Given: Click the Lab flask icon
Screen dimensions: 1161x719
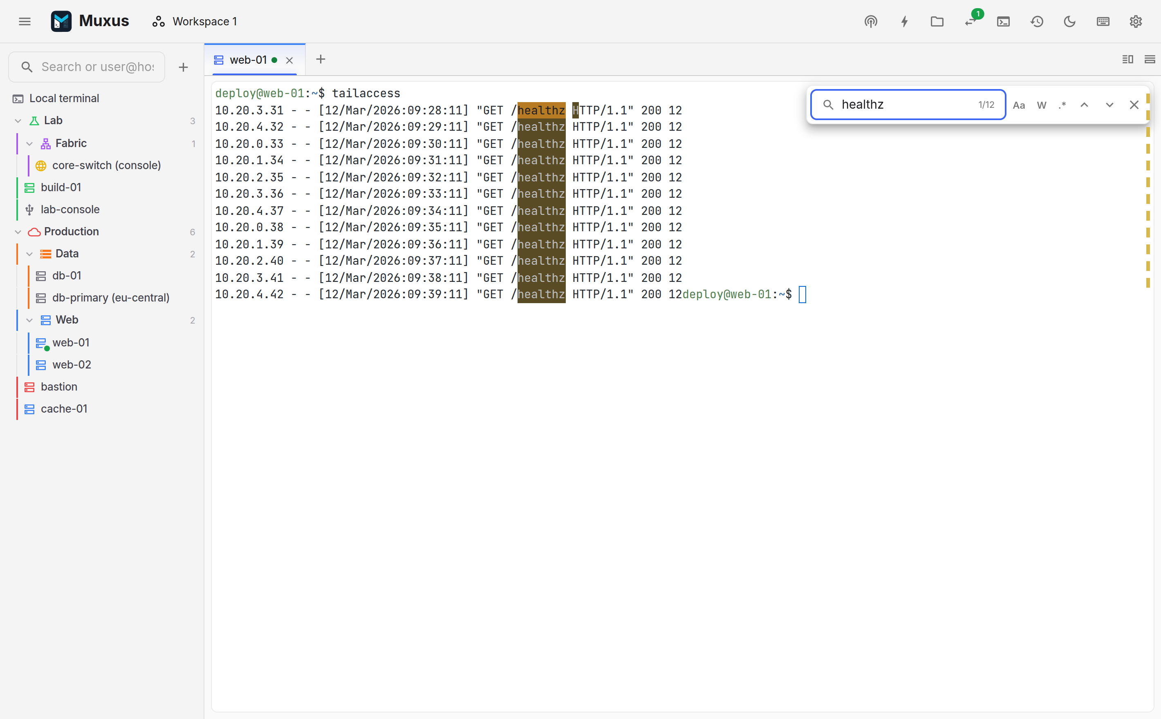Looking at the screenshot, I should coord(34,121).
